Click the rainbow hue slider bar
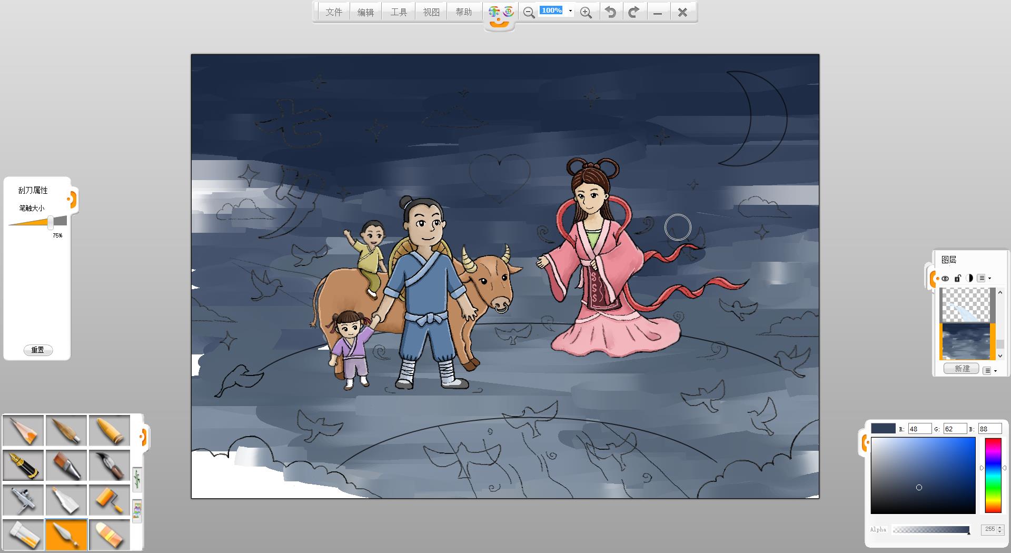Image resolution: width=1011 pixels, height=553 pixels. click(993, 475)
